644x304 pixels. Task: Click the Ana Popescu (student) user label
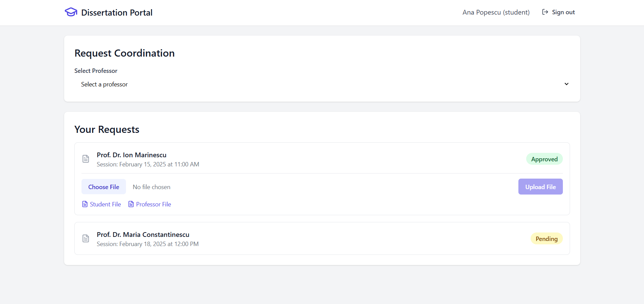[496, 12]
